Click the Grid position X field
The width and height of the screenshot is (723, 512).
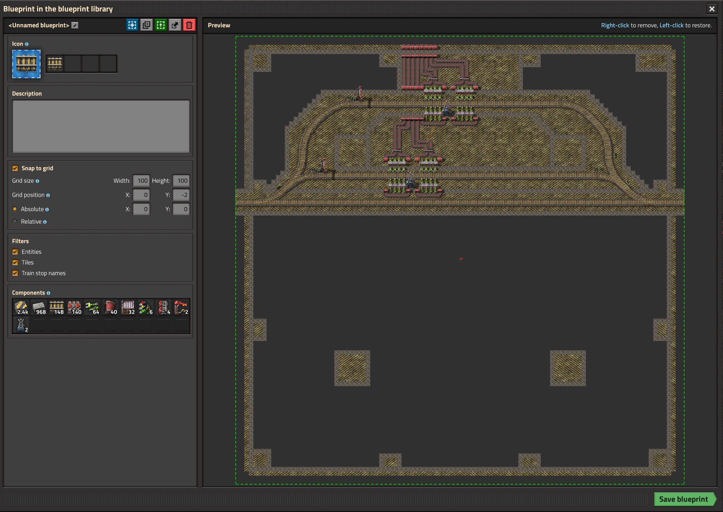(141, 195)
